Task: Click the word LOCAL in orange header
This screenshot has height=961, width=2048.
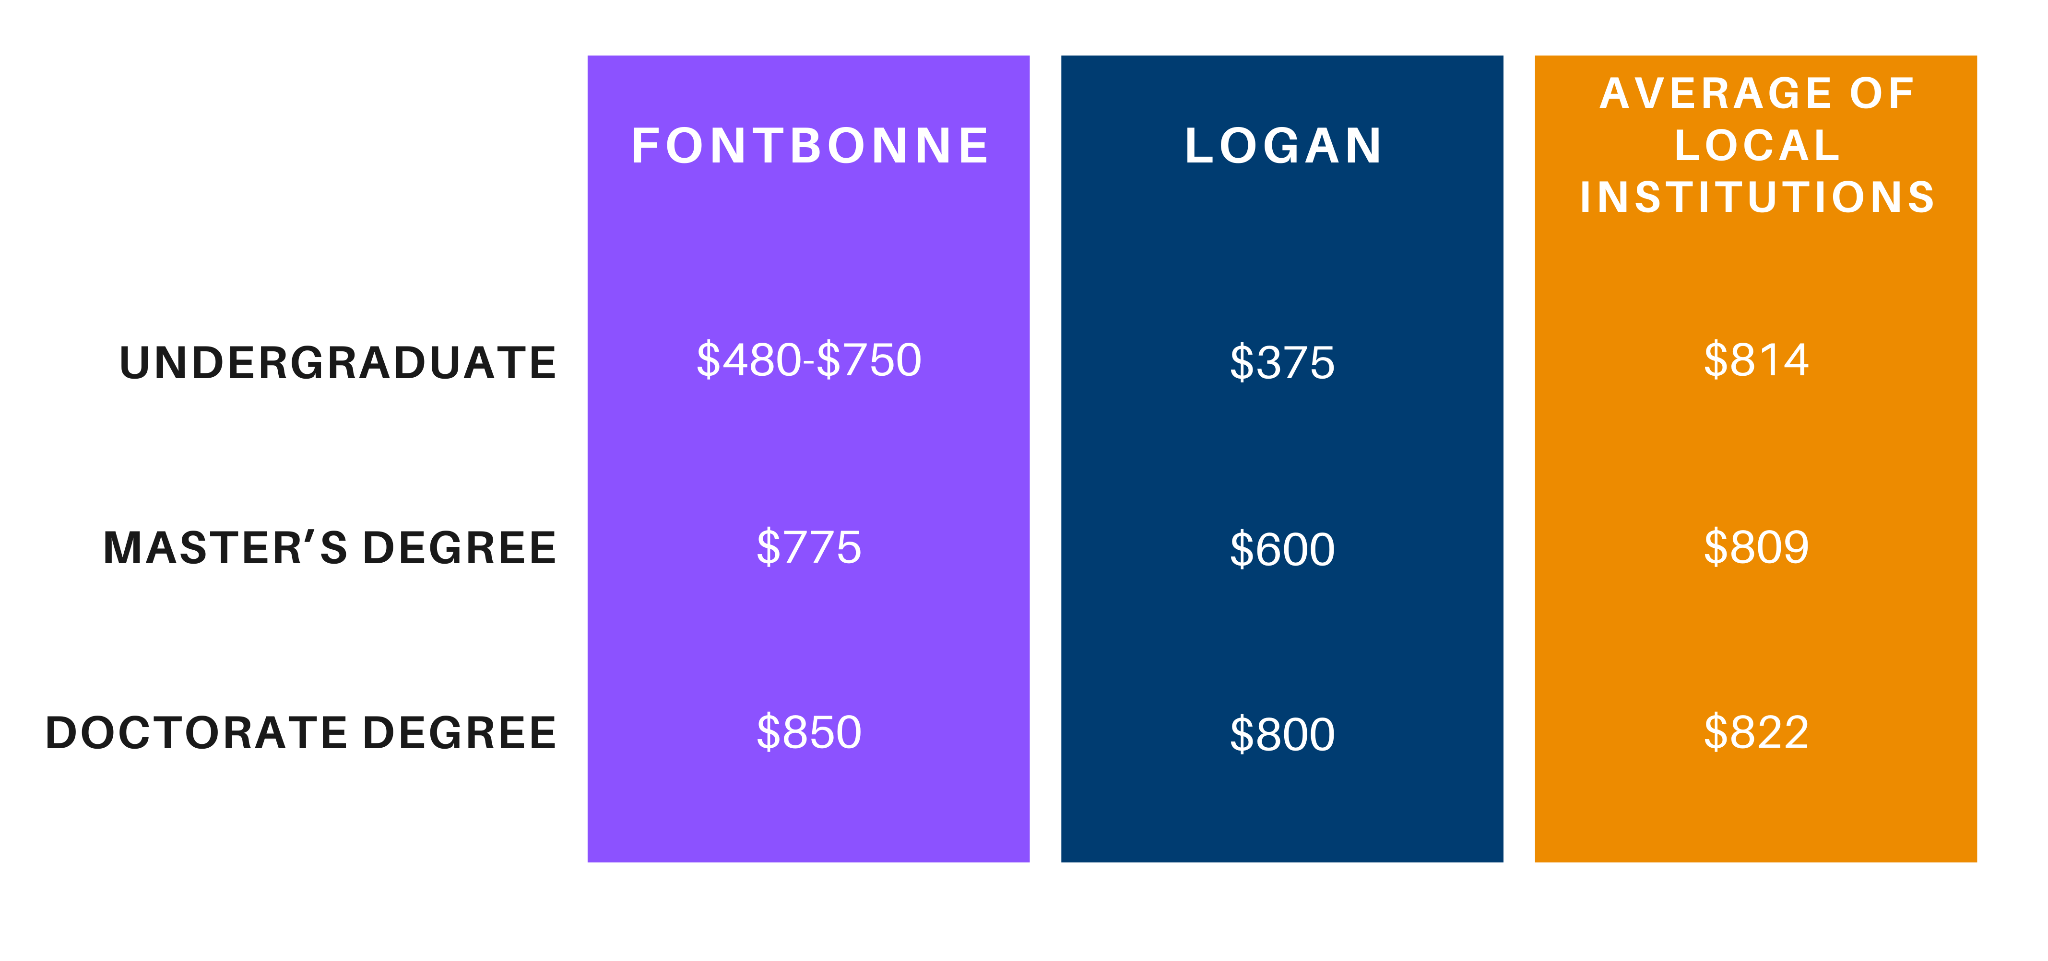Action: (1757, 145)
